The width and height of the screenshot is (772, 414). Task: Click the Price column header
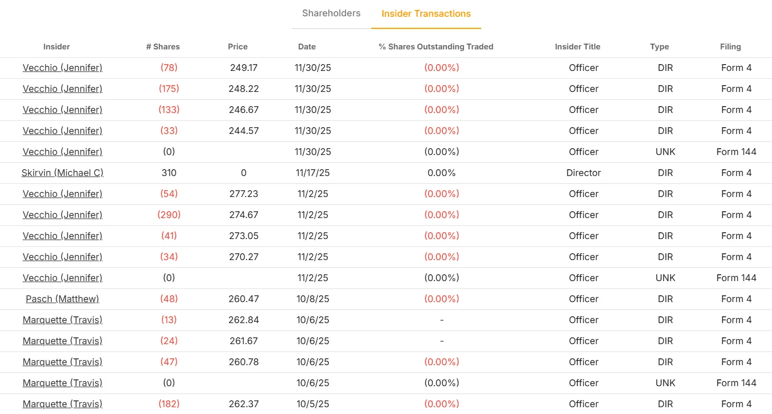point(238,47)
